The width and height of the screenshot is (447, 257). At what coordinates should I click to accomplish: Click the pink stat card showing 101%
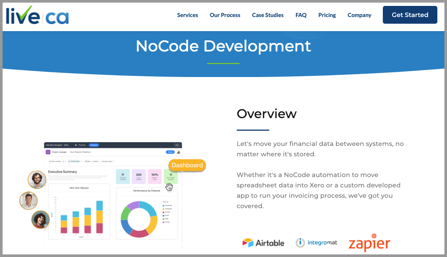click(155, 176)
